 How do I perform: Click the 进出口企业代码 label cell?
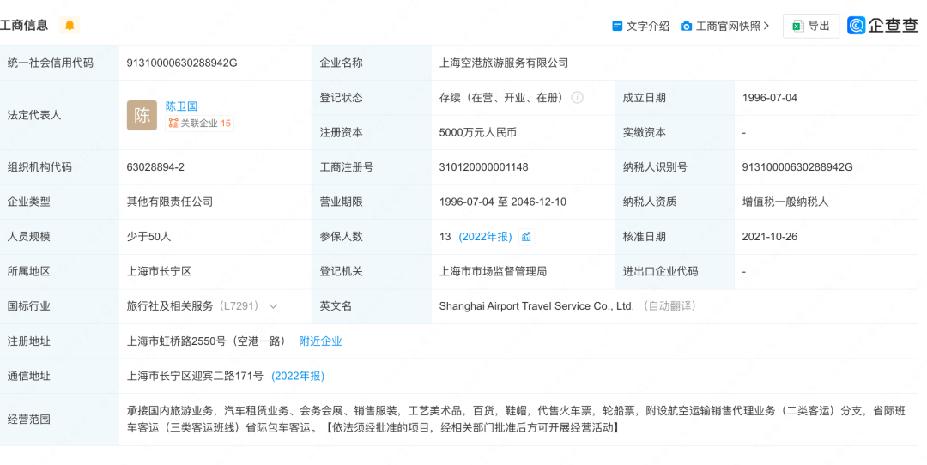[675, 271]
